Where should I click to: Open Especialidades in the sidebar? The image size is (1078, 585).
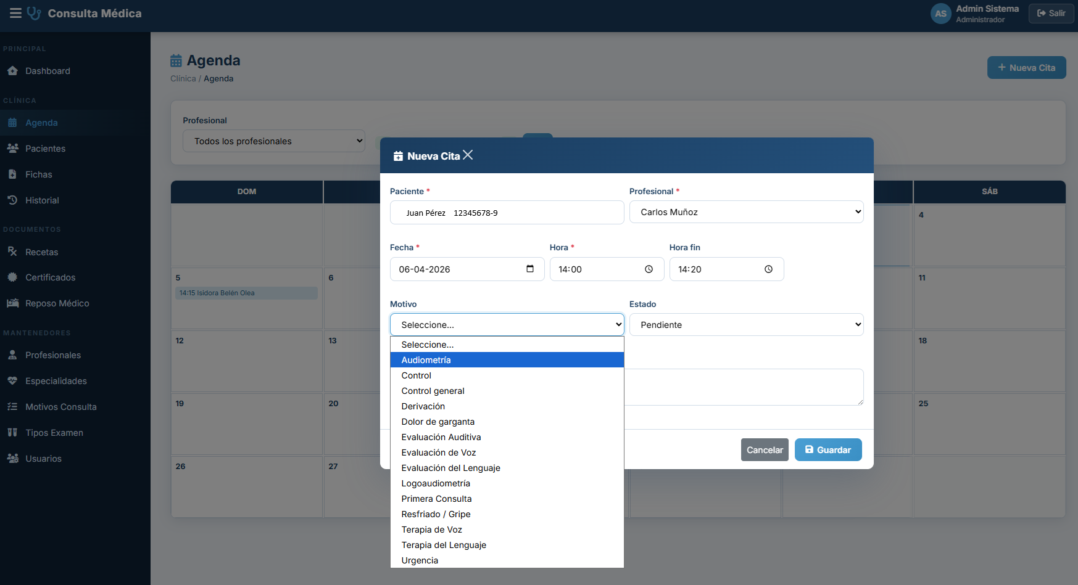[75, 381]
